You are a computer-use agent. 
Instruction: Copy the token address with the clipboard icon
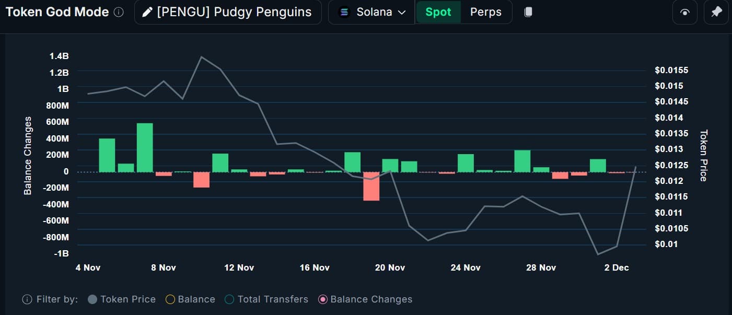click(x=528, y=11)
